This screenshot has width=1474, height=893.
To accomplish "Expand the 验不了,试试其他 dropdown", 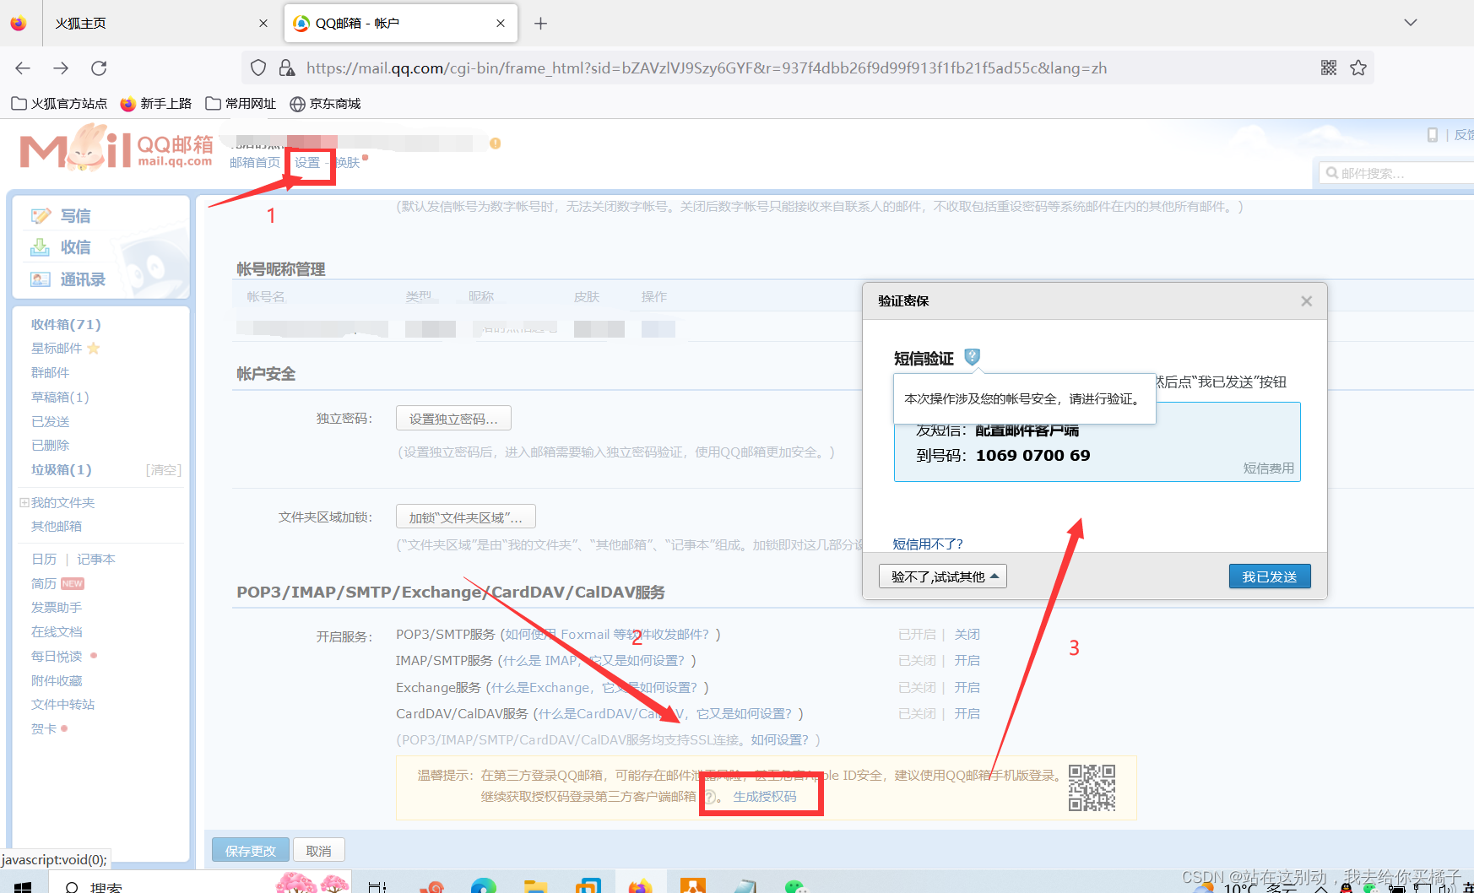I will click(x=943, y=576).
